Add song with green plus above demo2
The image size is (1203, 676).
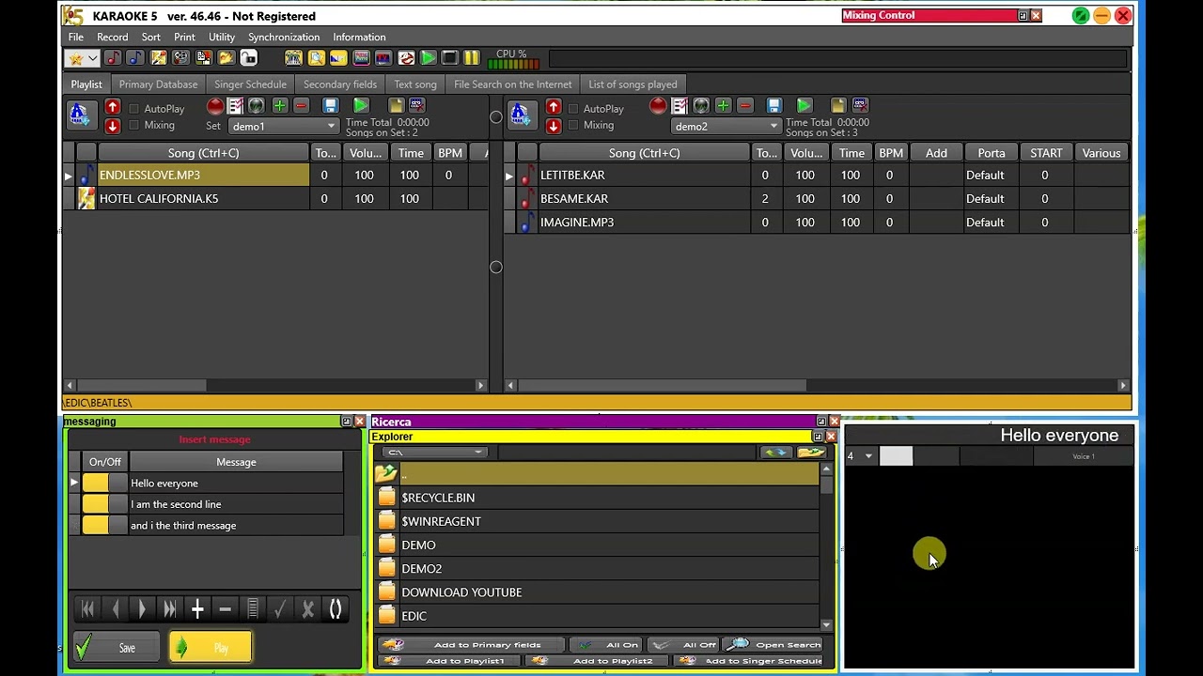[723, 106]
